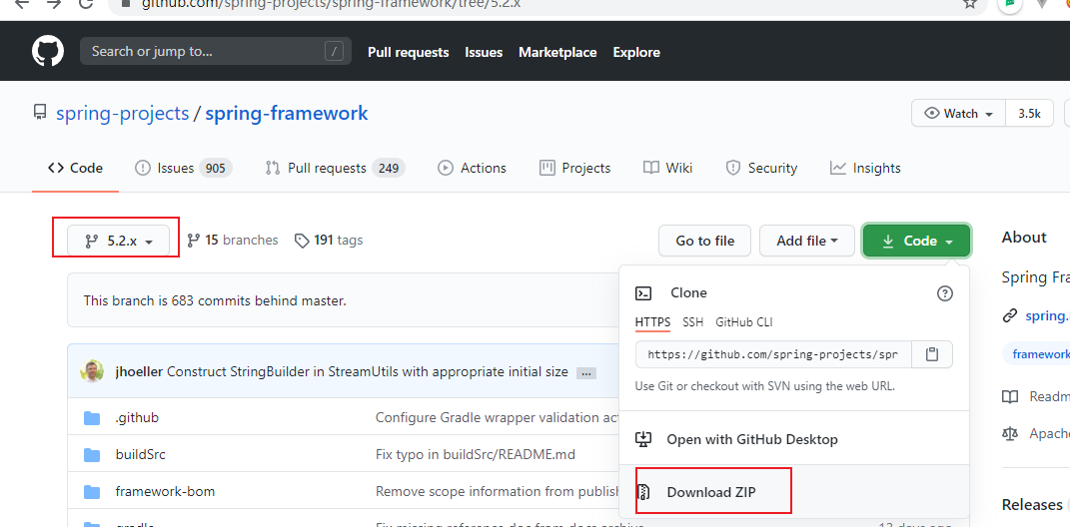Copy clone URL with clipboard icon

932,354
